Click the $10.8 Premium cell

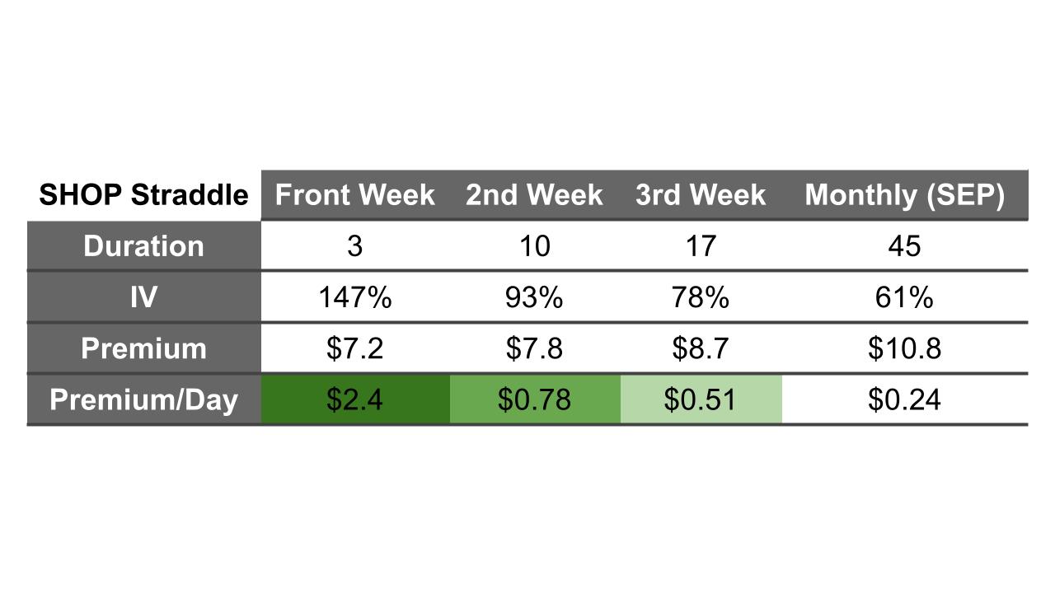tap(904, 348)
